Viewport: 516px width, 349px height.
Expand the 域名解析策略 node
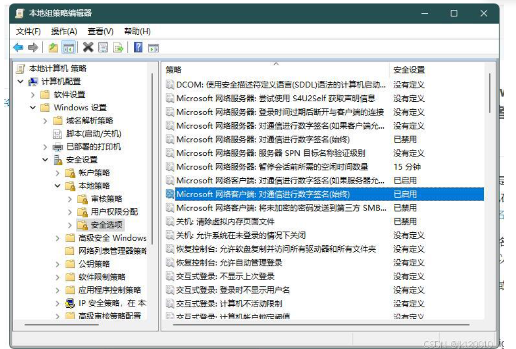point(45,121)
